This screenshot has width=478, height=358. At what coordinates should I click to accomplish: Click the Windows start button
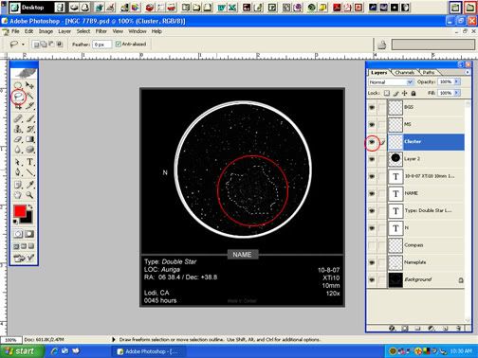click(x=22, y=351)
